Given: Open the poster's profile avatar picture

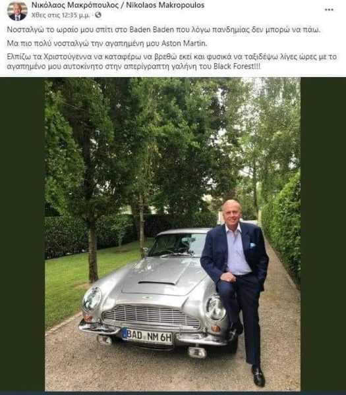Looking at the screenshot, I should point(17,11).
